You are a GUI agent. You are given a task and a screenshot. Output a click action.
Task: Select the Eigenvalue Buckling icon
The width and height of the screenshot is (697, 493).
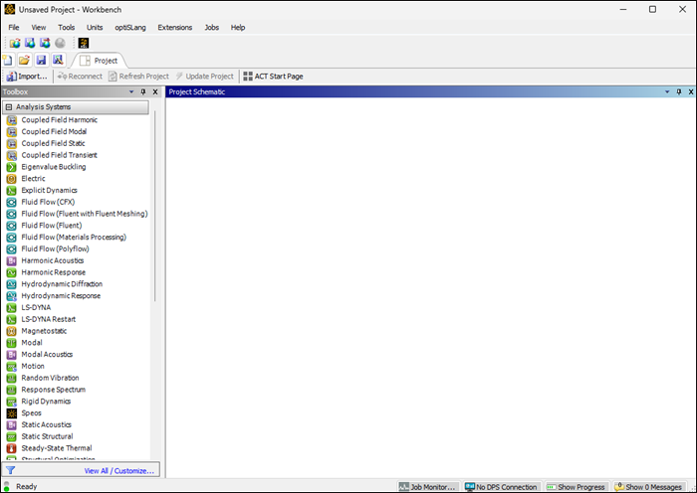(12, 167)
